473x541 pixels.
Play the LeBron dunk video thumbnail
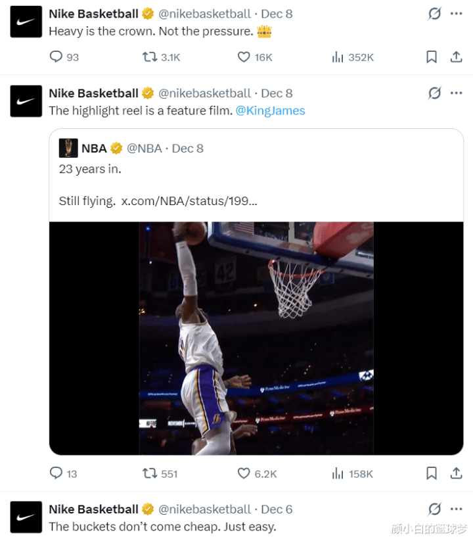point(256,338)
